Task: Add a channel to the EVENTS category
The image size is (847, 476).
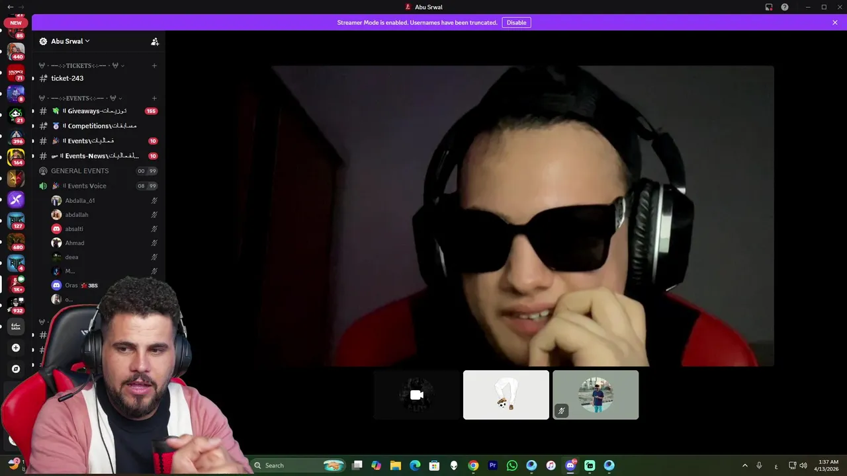Action: click(x=154, y=99)
